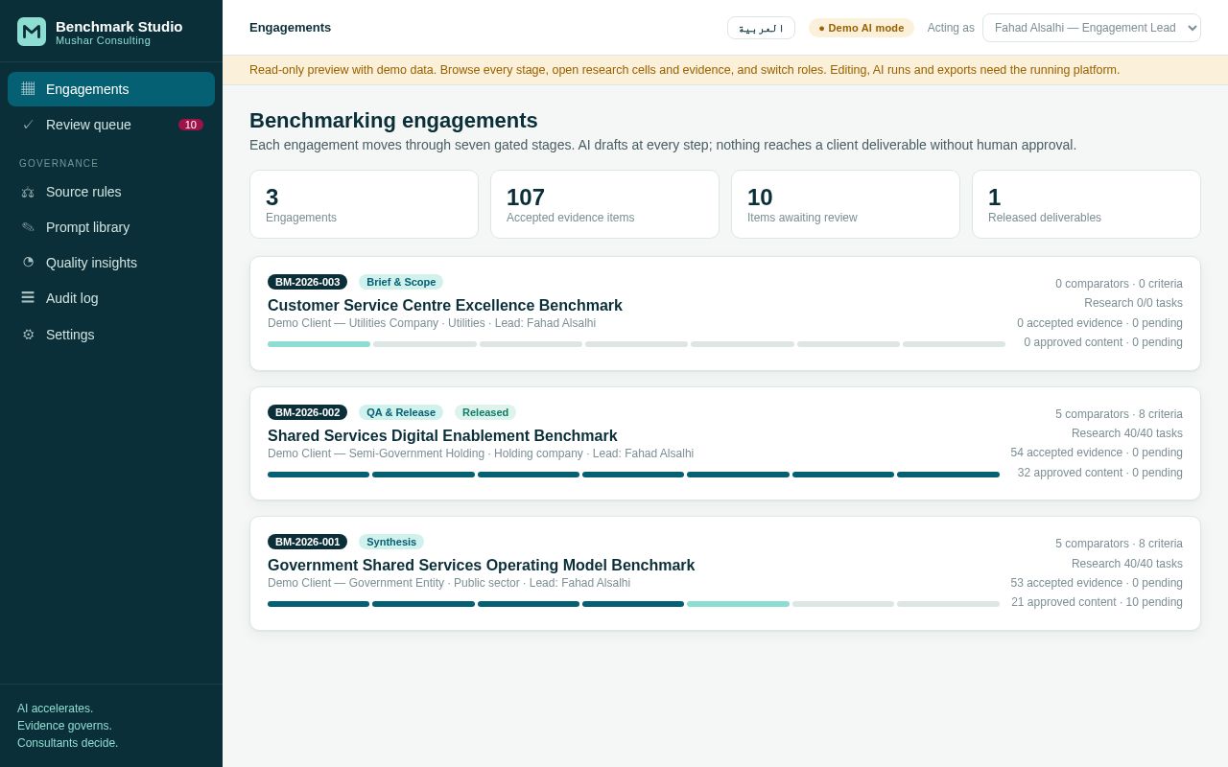Open the Engagements sidebar item
Screen dimensions: 1228x767
coord(111,89)
